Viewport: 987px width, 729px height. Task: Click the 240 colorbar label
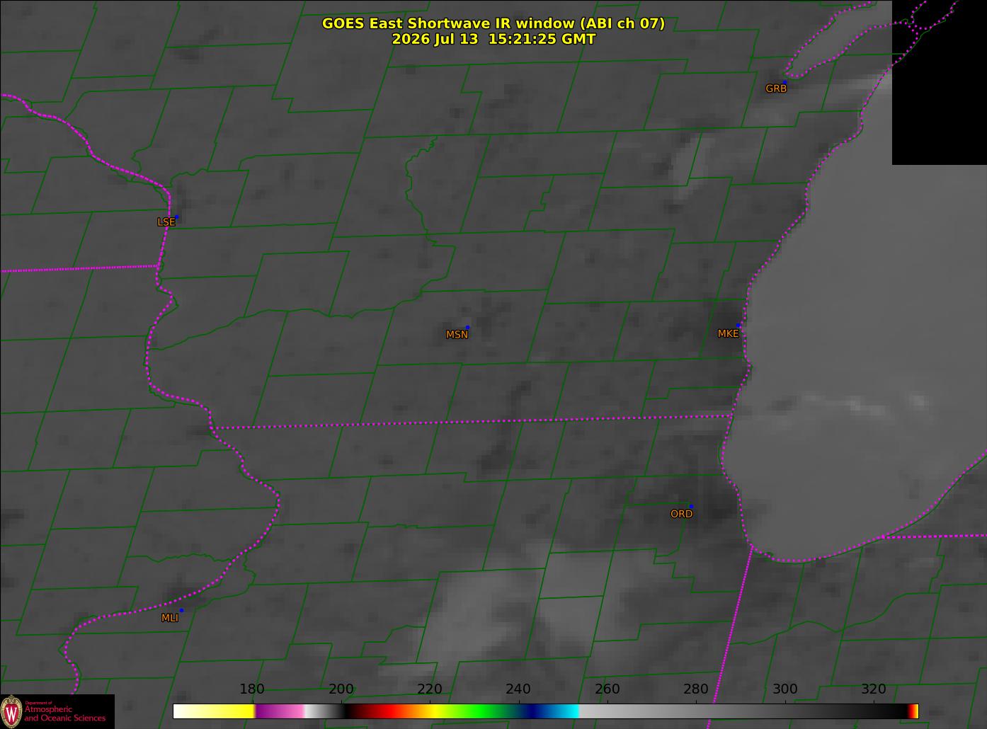coord(518,689)
